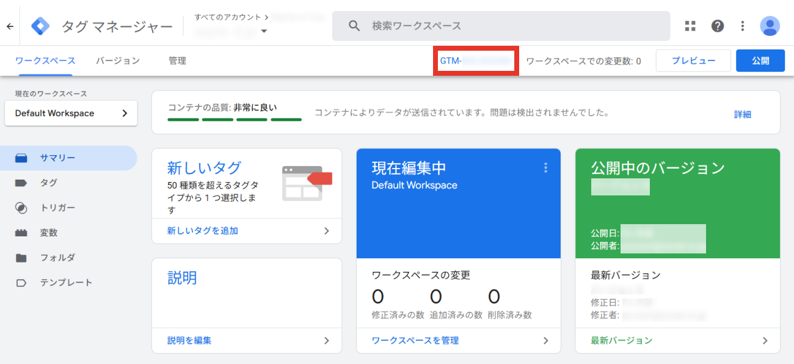Open the Google apps grid icon

tap(690, 26)
